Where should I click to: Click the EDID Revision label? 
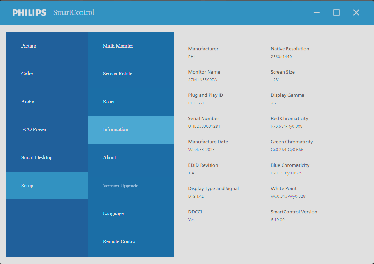point(203,165)
